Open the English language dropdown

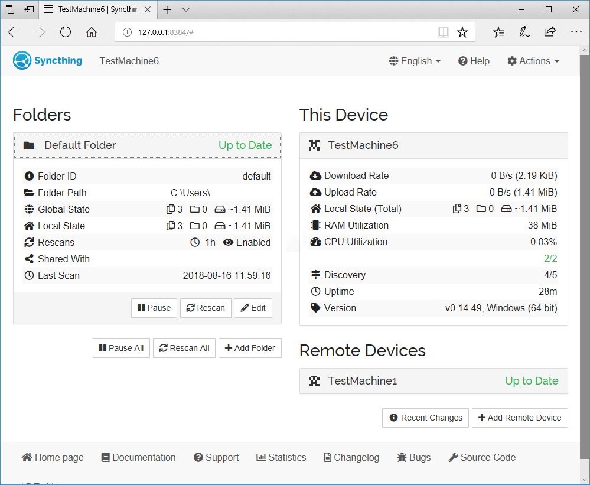[x=414, y=61]
